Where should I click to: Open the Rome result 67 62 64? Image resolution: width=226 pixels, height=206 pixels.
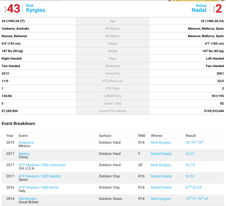193,187
